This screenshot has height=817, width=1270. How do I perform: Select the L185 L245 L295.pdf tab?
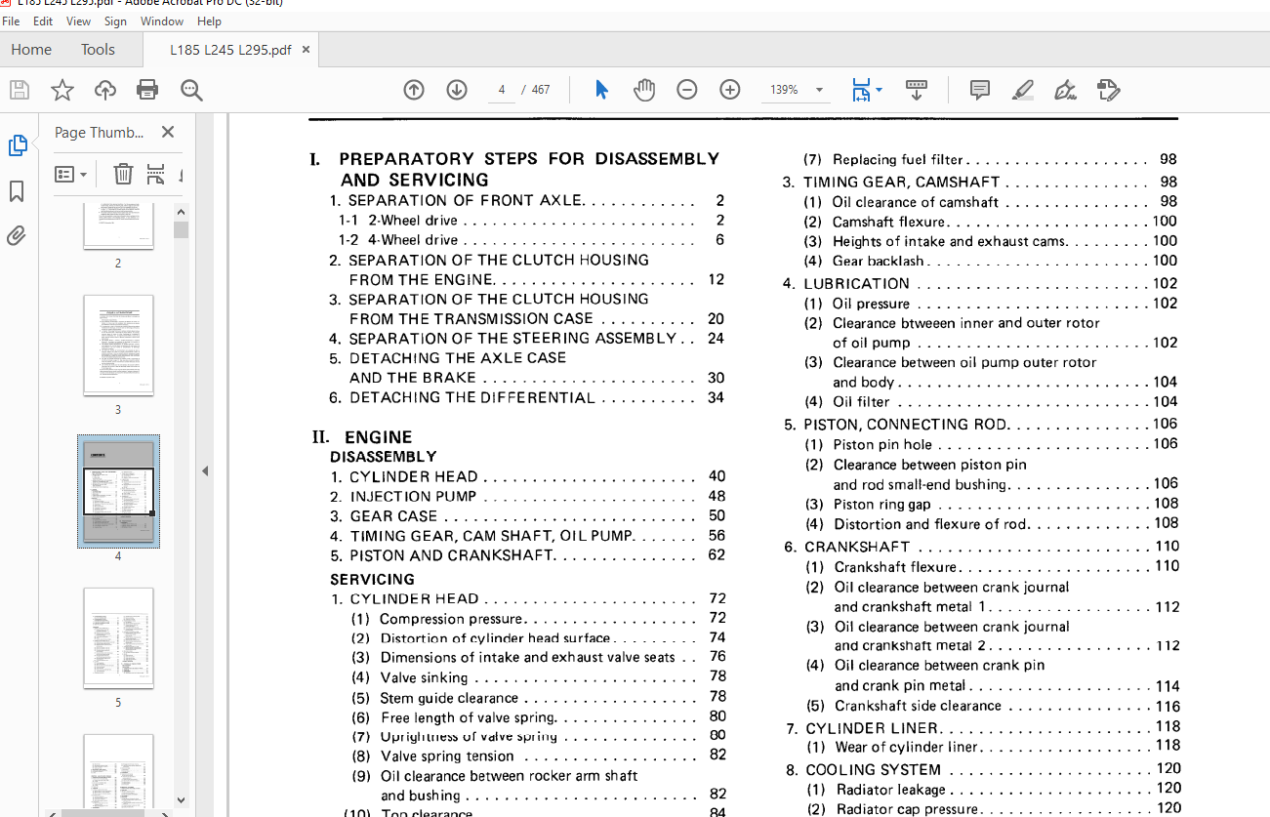(230, 50)
